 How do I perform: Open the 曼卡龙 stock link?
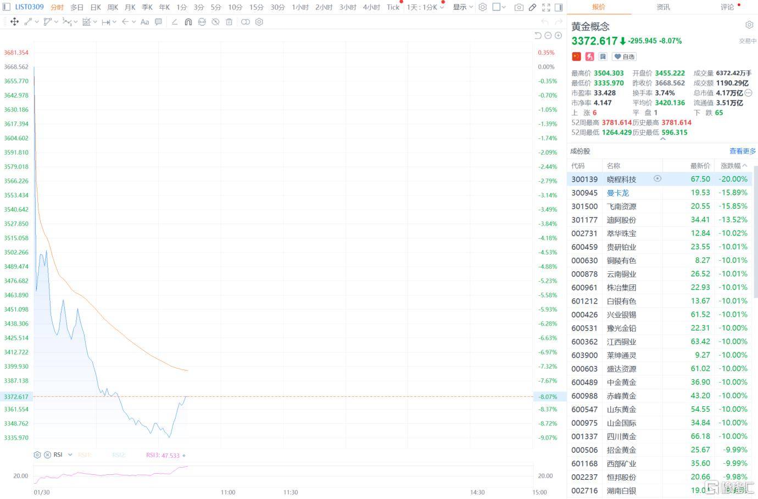point(617,193)
